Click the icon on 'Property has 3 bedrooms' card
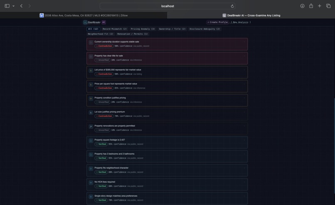This screenshot has width=335, height=205. coord(91,154)
